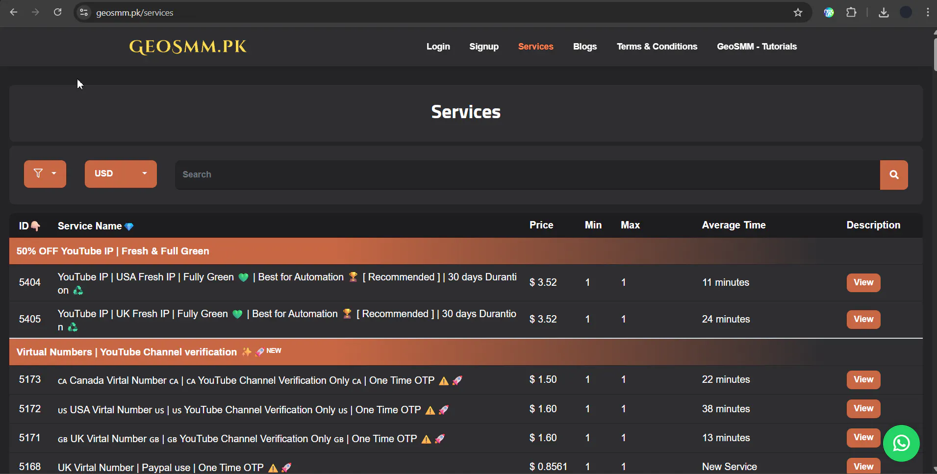
Task: Click the Services page heading
Action: (466, 112)
